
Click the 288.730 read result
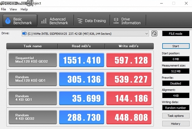(82, 117)
